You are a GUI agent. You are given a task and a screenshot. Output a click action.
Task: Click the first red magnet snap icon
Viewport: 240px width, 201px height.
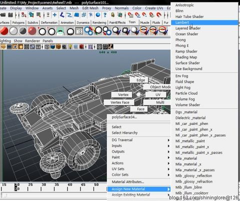click(130, 15)
